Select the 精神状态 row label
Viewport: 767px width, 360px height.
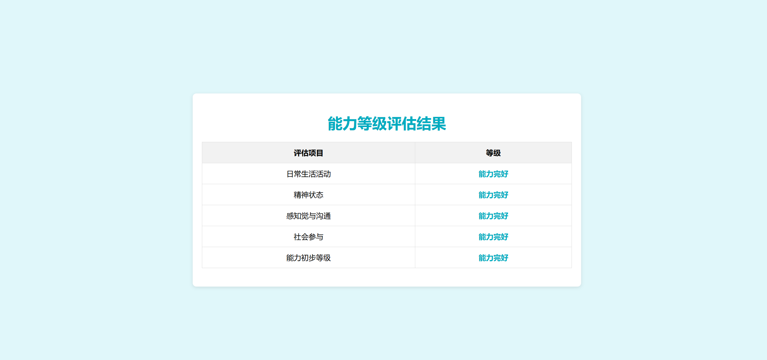308,195
